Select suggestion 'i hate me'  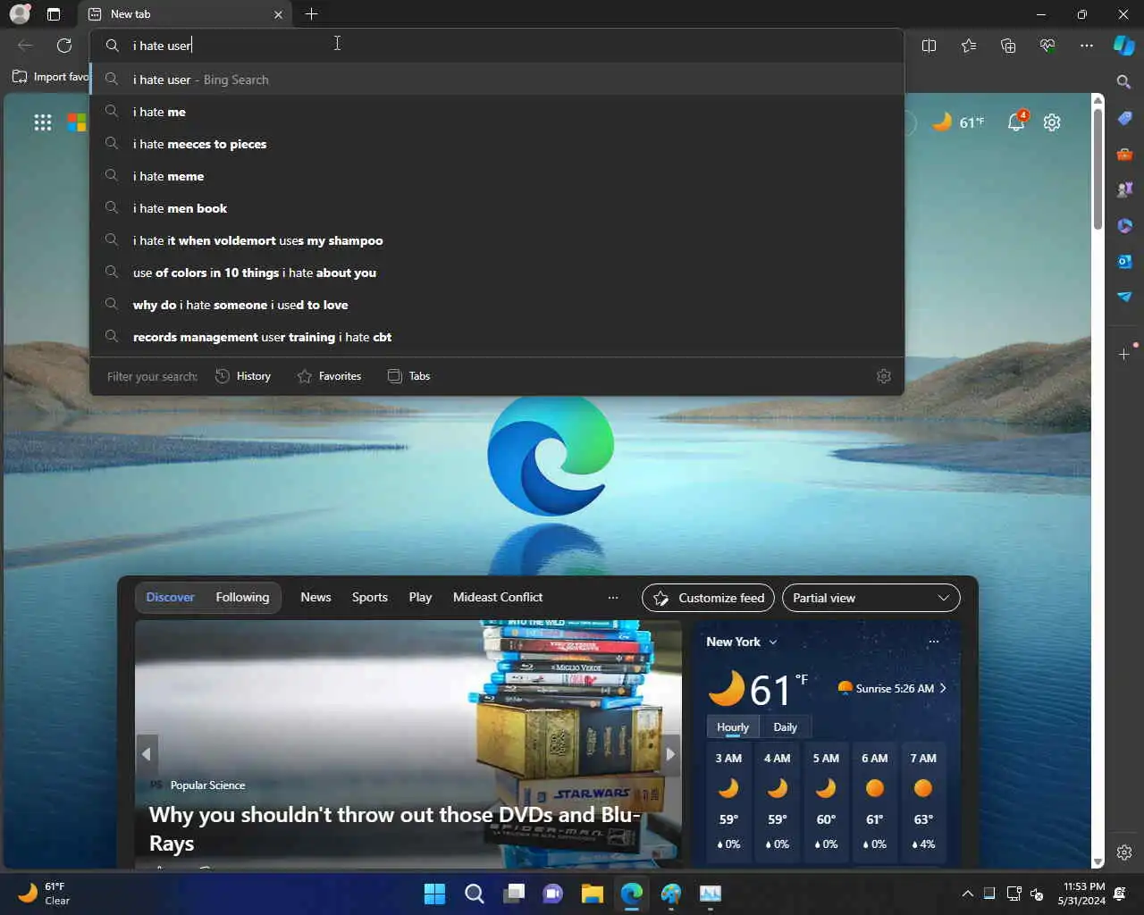[x=497, y=112]
